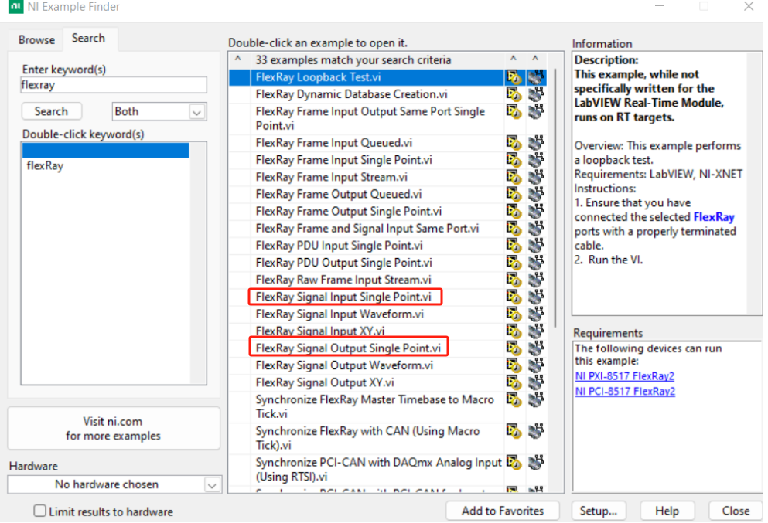
Task: Click the VI icon beside FlexRay Frame Input Queued.vi
Action: [514, 143]
